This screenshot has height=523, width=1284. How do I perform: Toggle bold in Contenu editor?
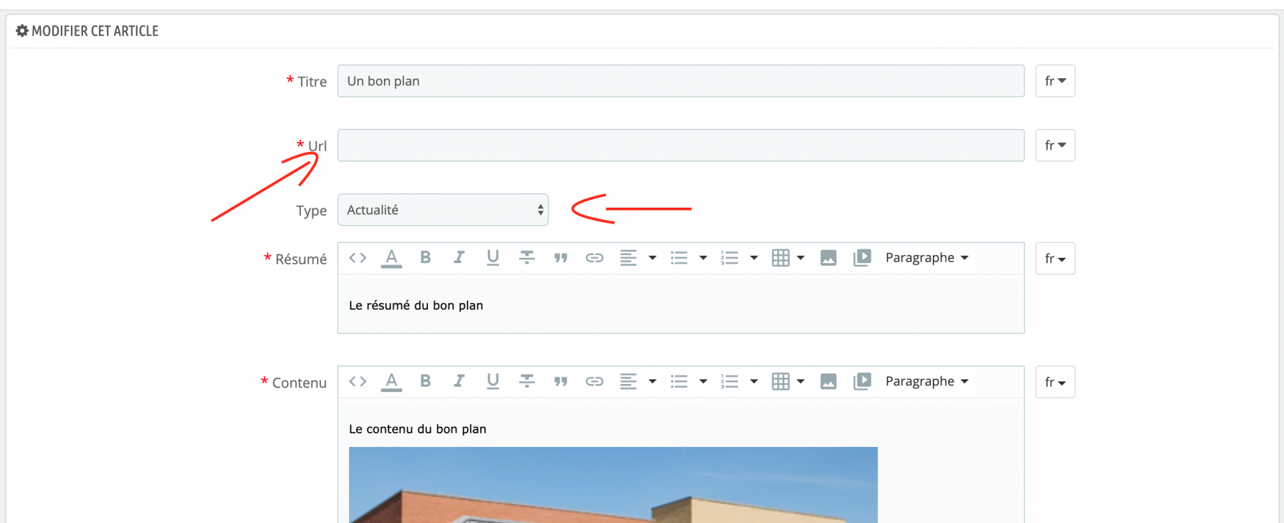[425, 381]
